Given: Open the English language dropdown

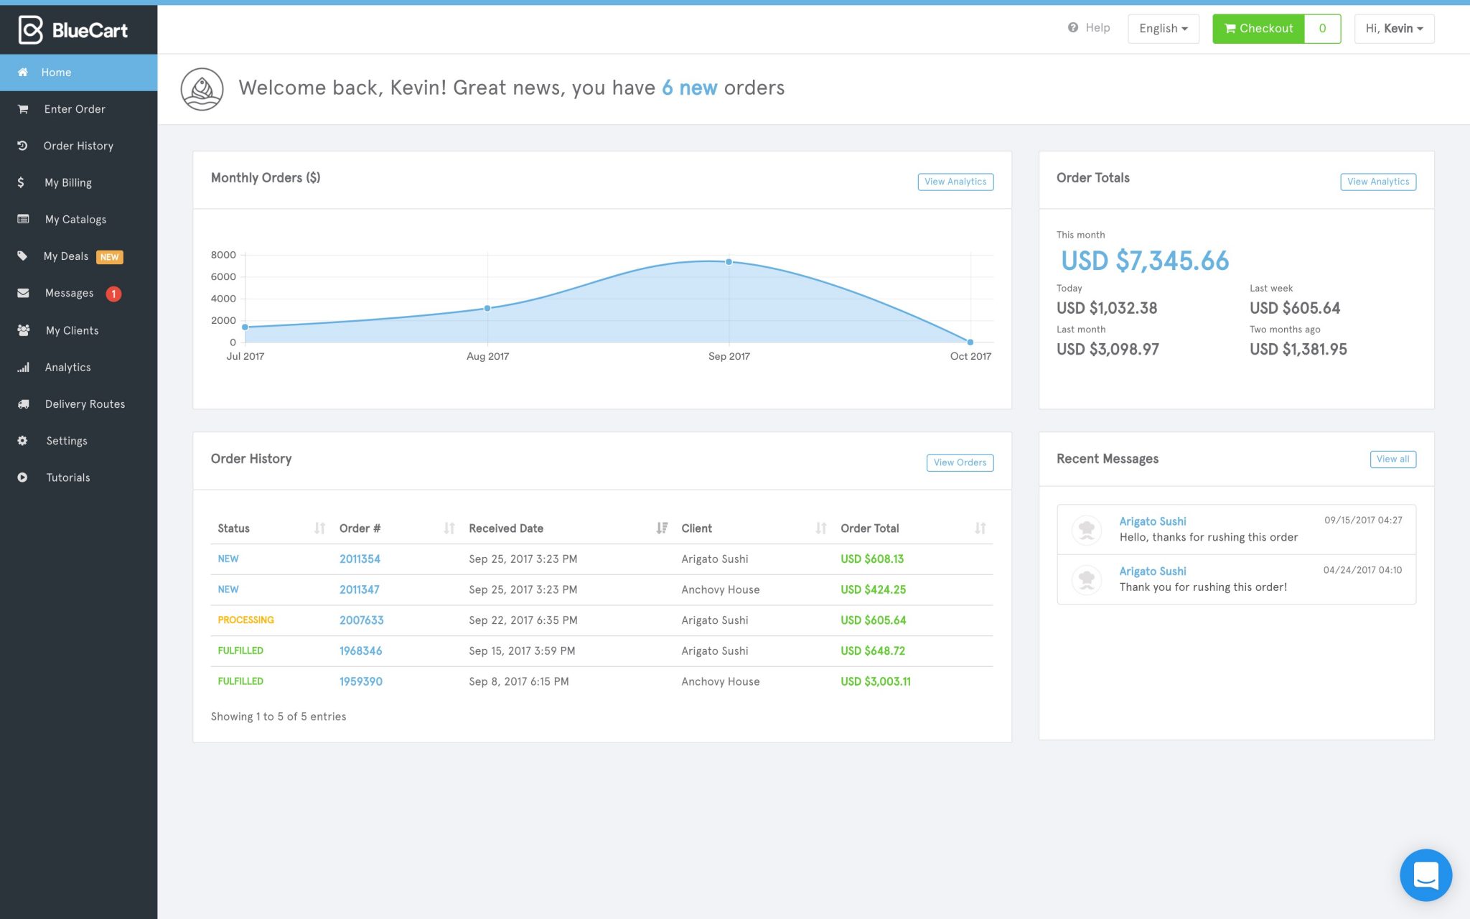Looking at the screenshot, I should pyautogui.click(x=1163, y=28).
